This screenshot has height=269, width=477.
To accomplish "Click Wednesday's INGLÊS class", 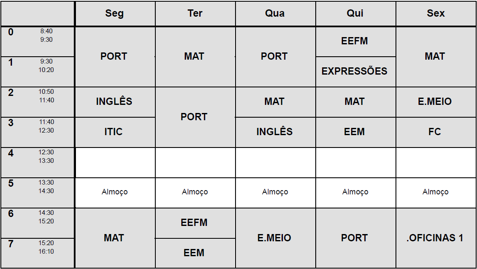I will click(x=274, y=132).
